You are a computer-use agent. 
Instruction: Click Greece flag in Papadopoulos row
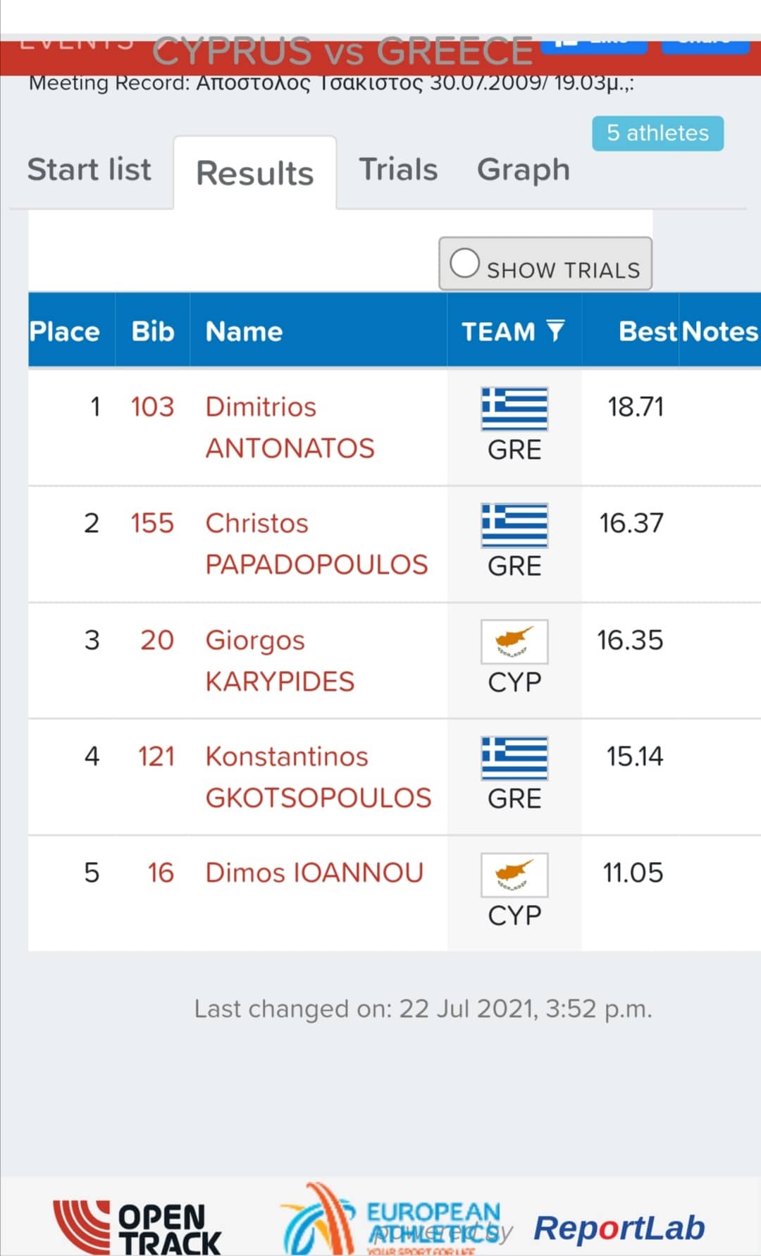(514, 525)
